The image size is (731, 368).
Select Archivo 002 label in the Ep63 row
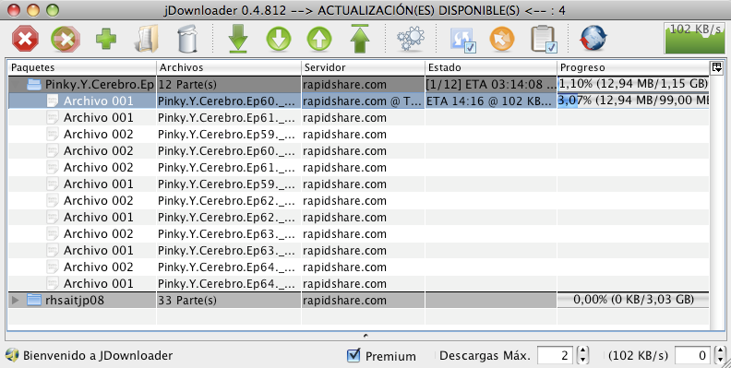(x=99, y=234)
